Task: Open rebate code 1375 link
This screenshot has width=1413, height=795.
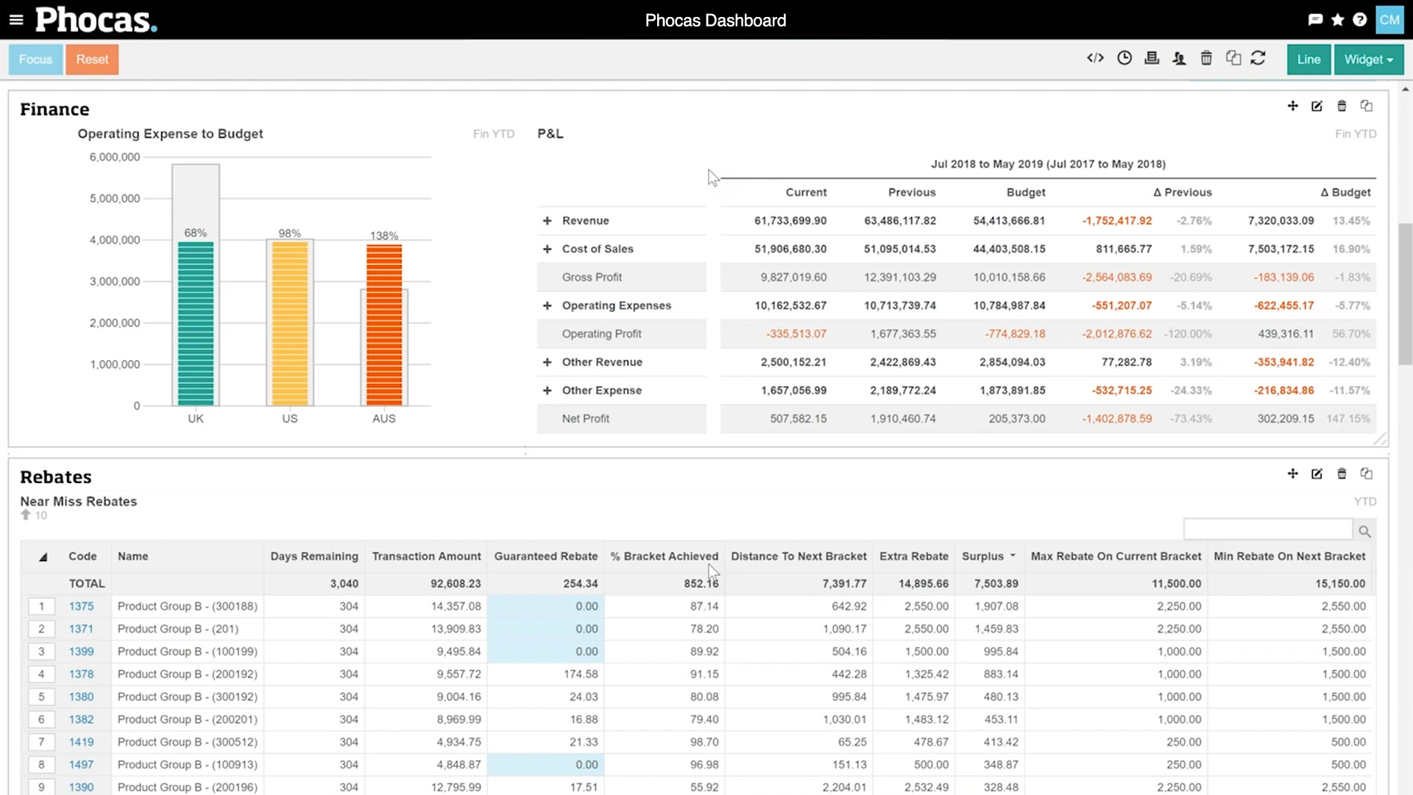Action: [x=81, y=606]
